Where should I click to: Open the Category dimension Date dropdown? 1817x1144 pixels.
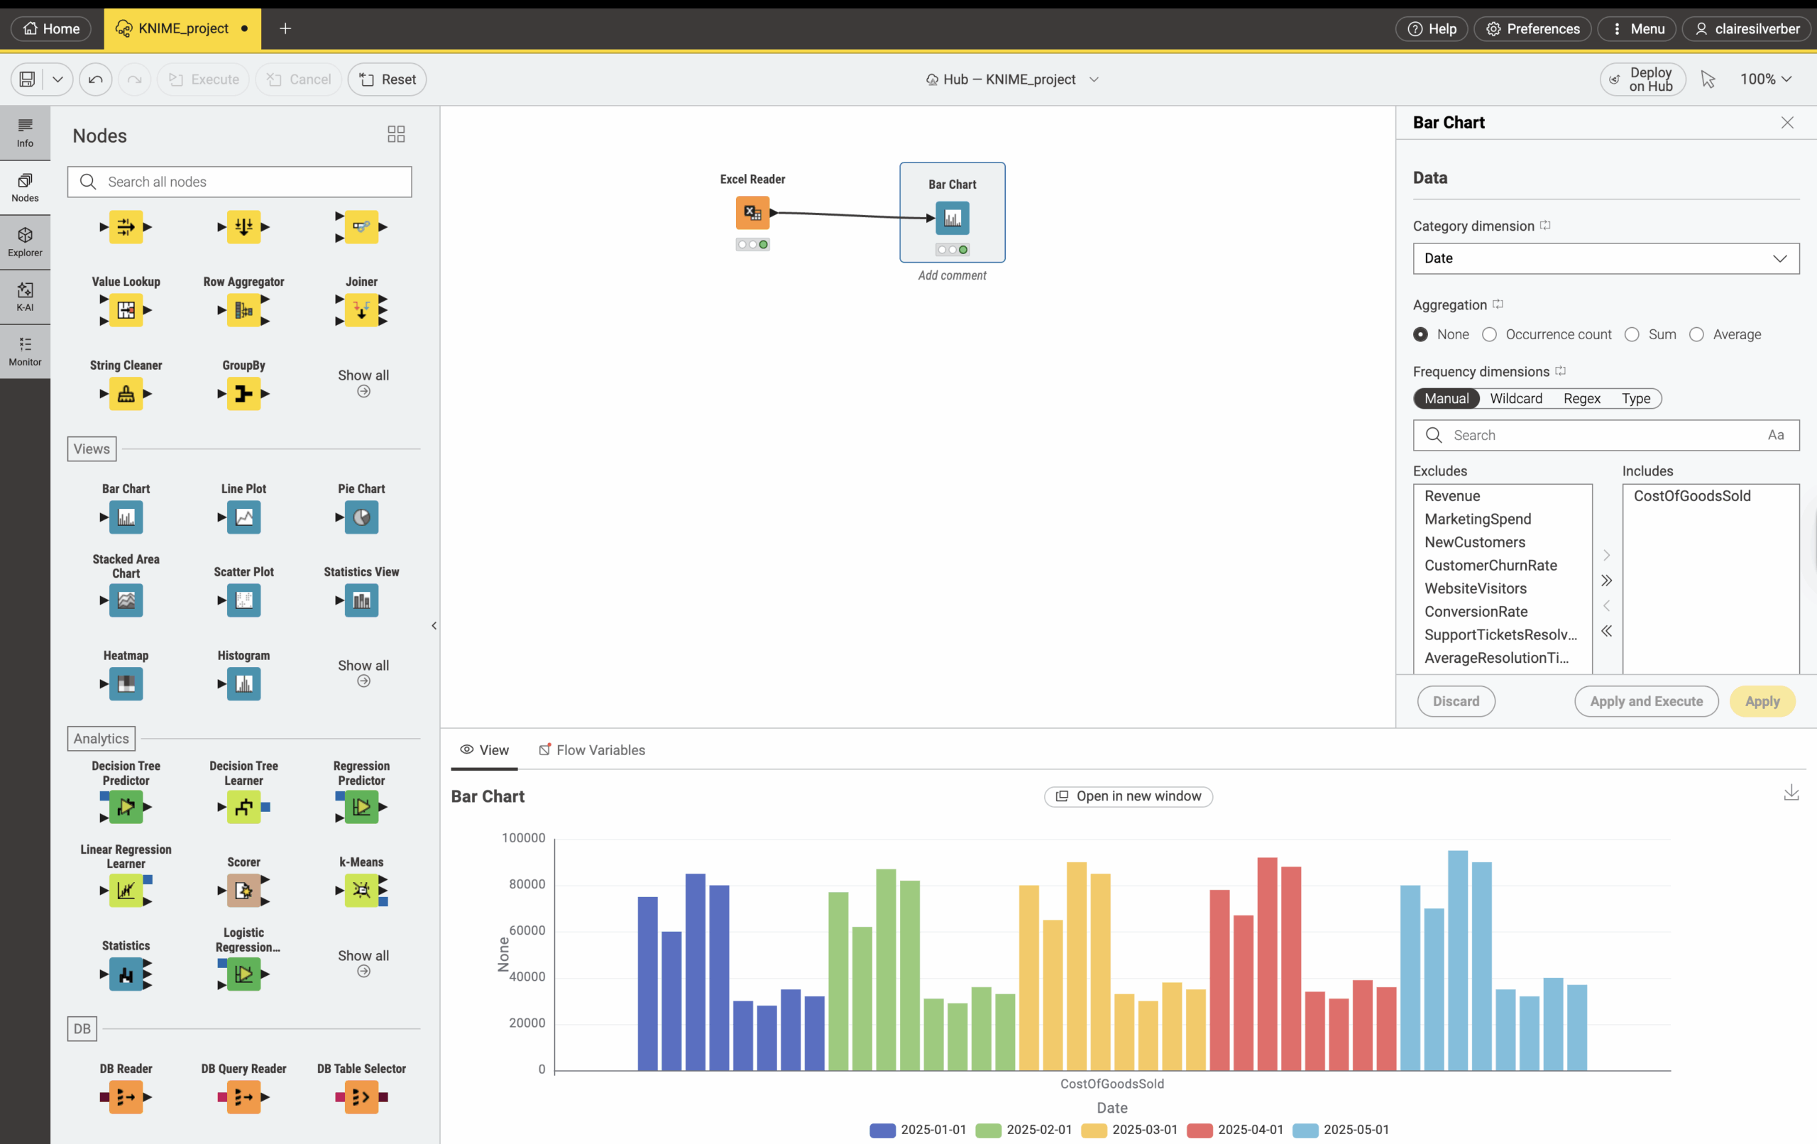pos(1605,258)
